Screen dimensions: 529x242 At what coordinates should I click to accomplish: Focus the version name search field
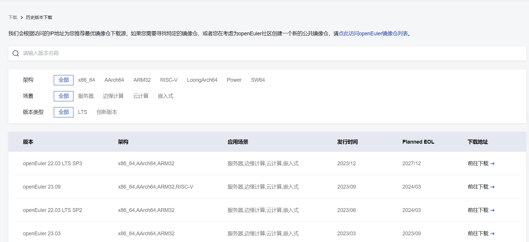point(267,53)
